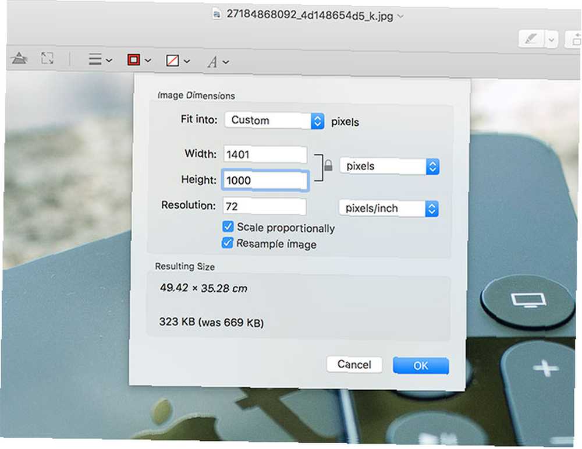Expand the markup pen dropdown arrow
The image size is (582, 449).
[552, 39]
